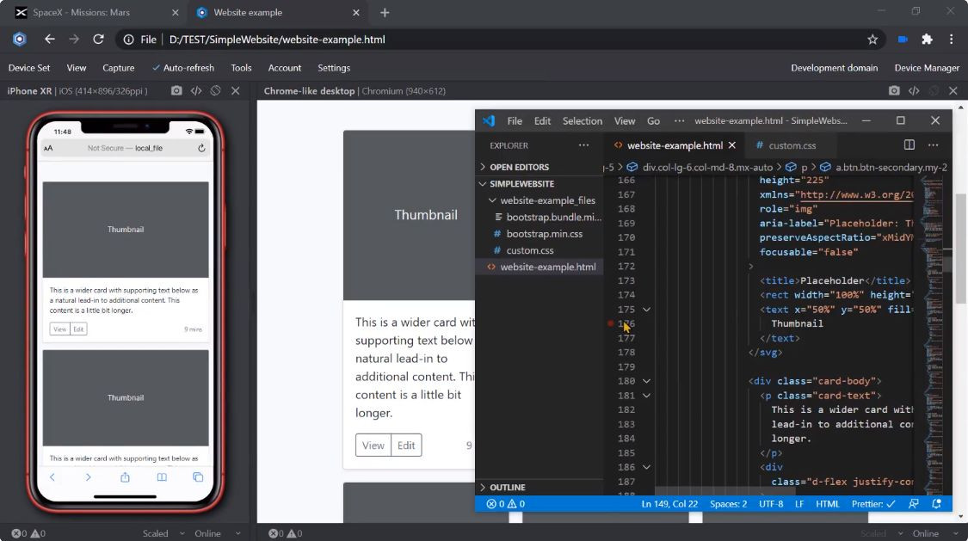Fold code at line 180
This screenshot has height=541, width=968.
click(x=646, y=381)
